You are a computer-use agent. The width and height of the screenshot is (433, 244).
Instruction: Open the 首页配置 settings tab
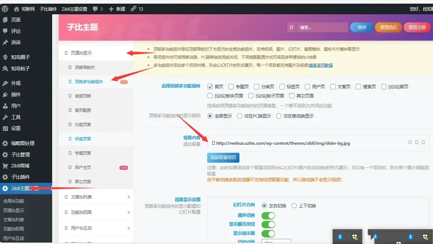96,110
